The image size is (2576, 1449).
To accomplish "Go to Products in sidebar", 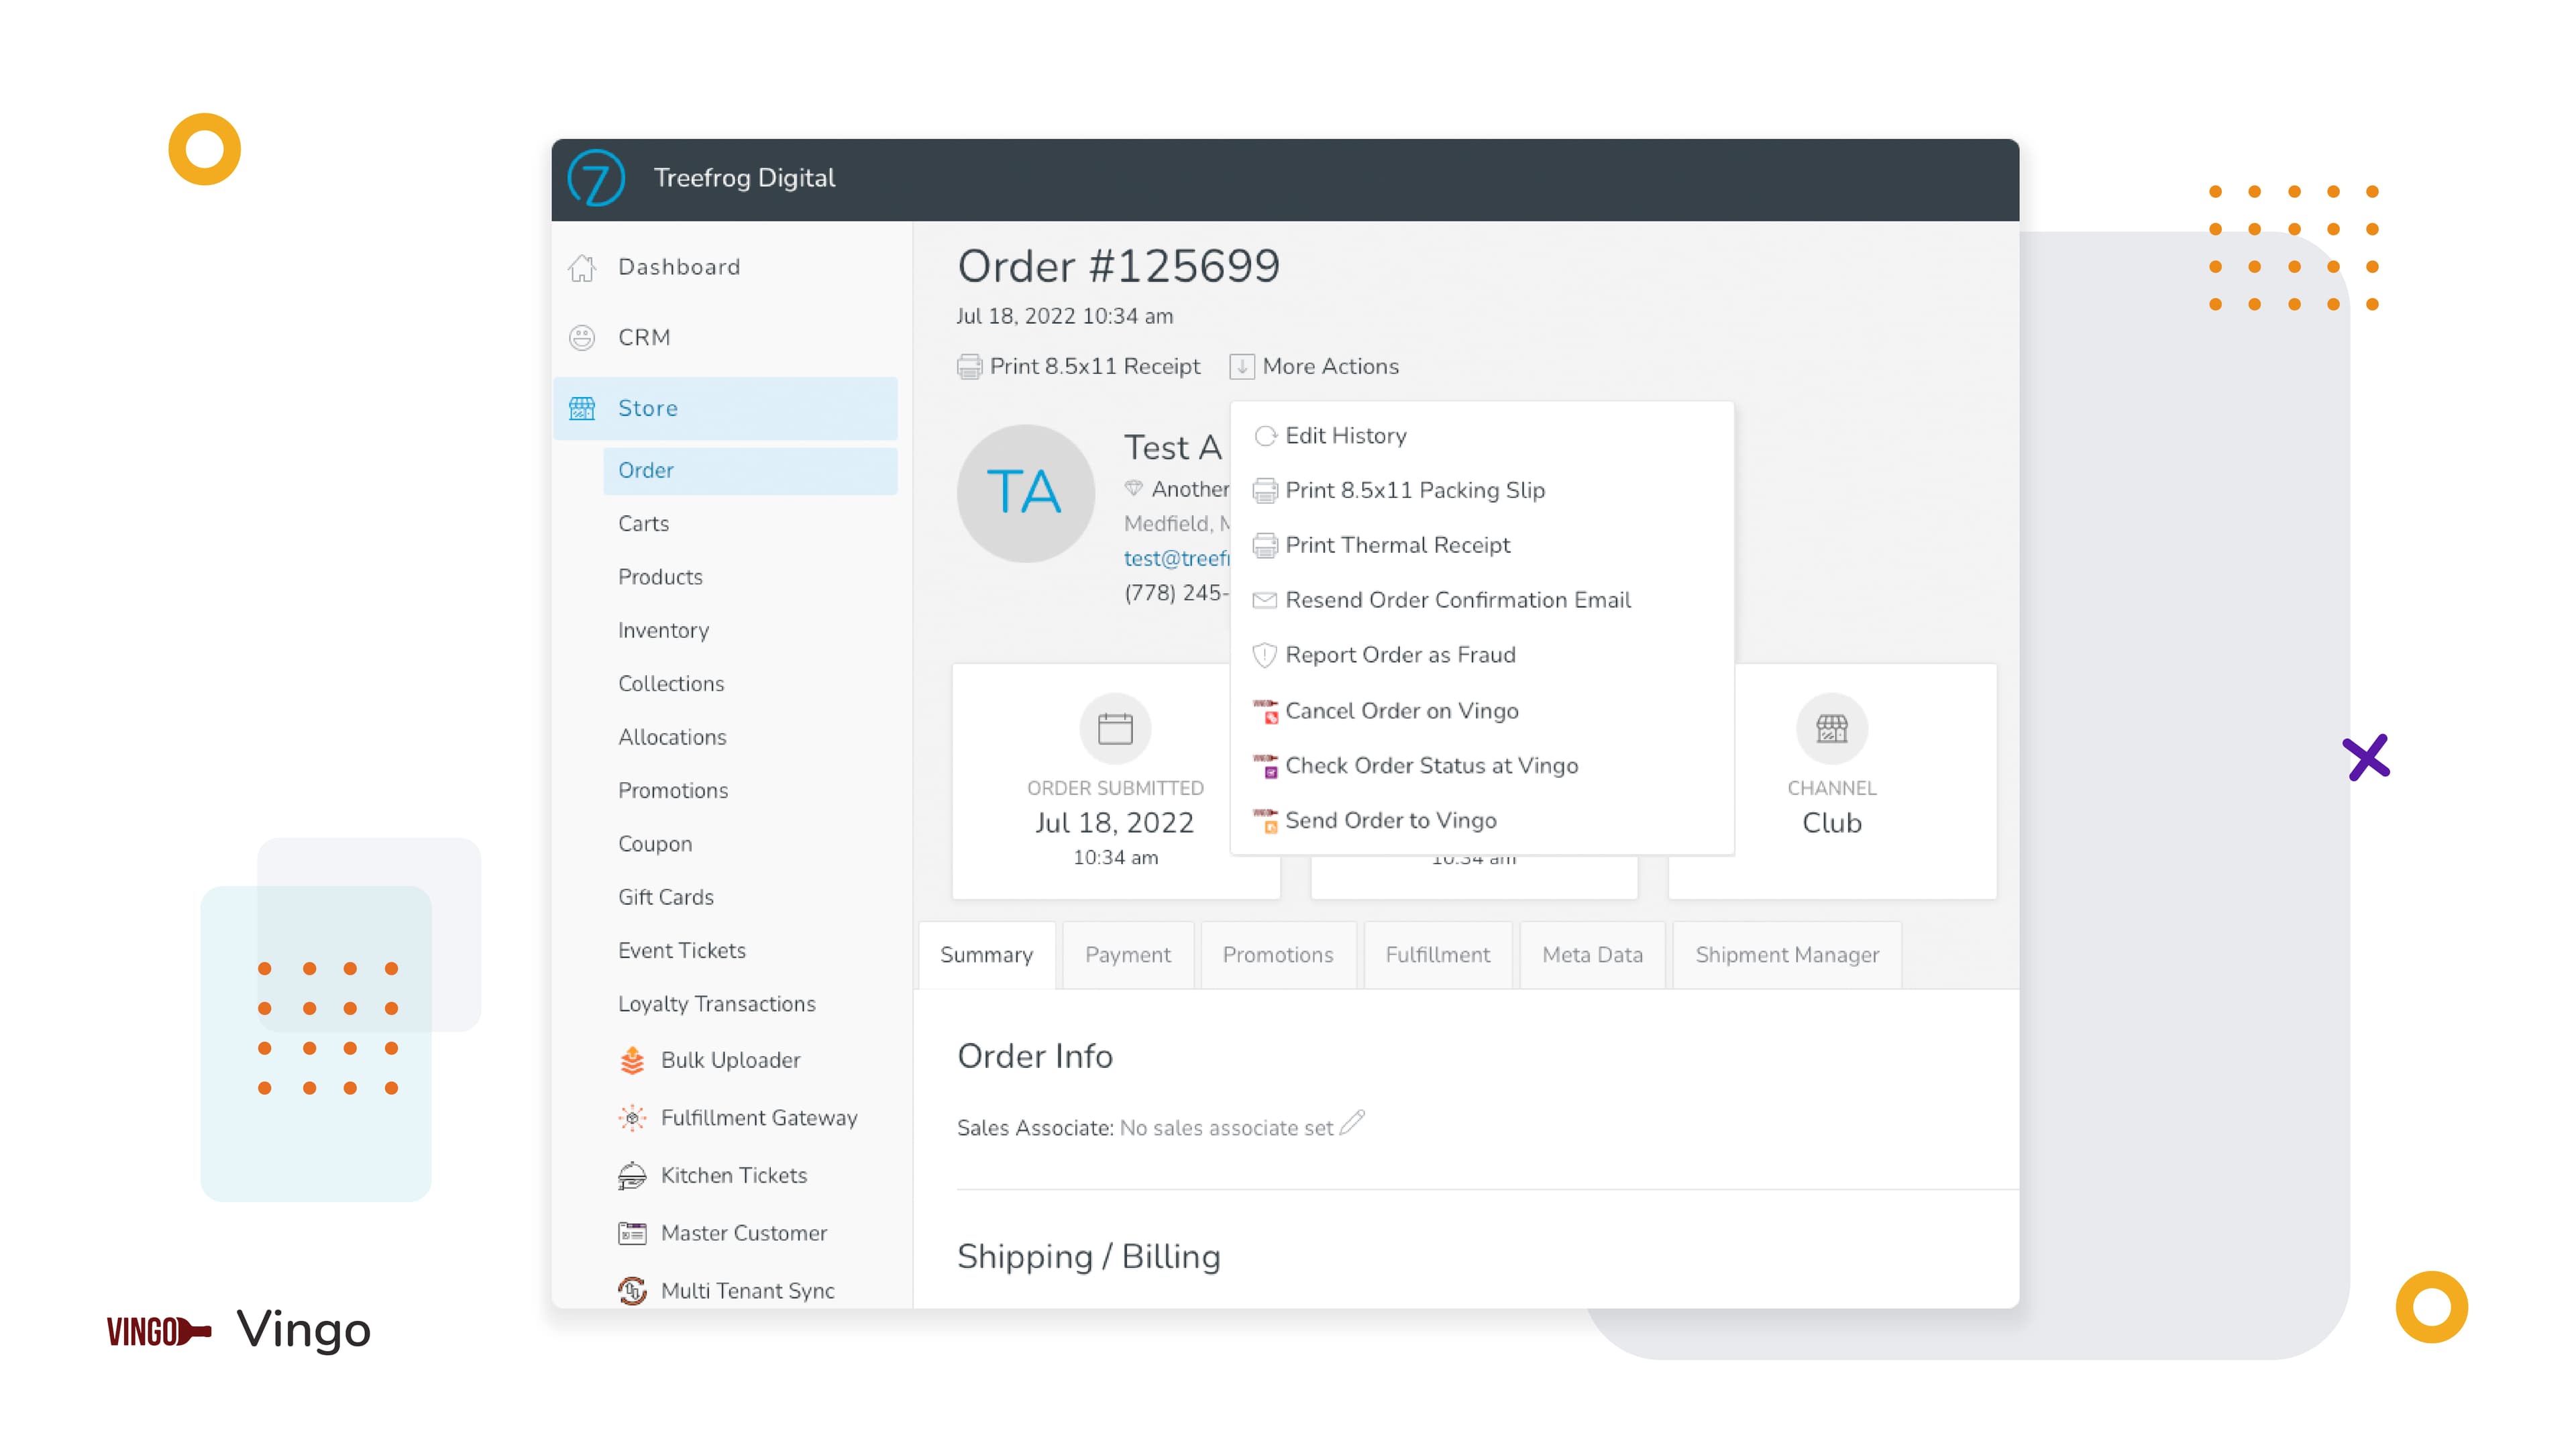I will click(660, 577).
